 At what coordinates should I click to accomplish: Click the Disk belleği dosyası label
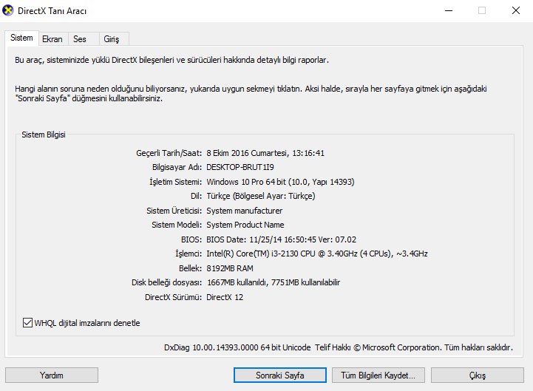(x=166, y=282)
